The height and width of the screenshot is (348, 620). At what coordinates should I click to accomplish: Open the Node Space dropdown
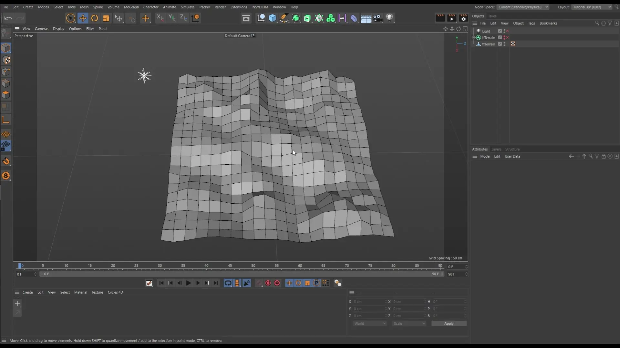click(x=522, y=7)
